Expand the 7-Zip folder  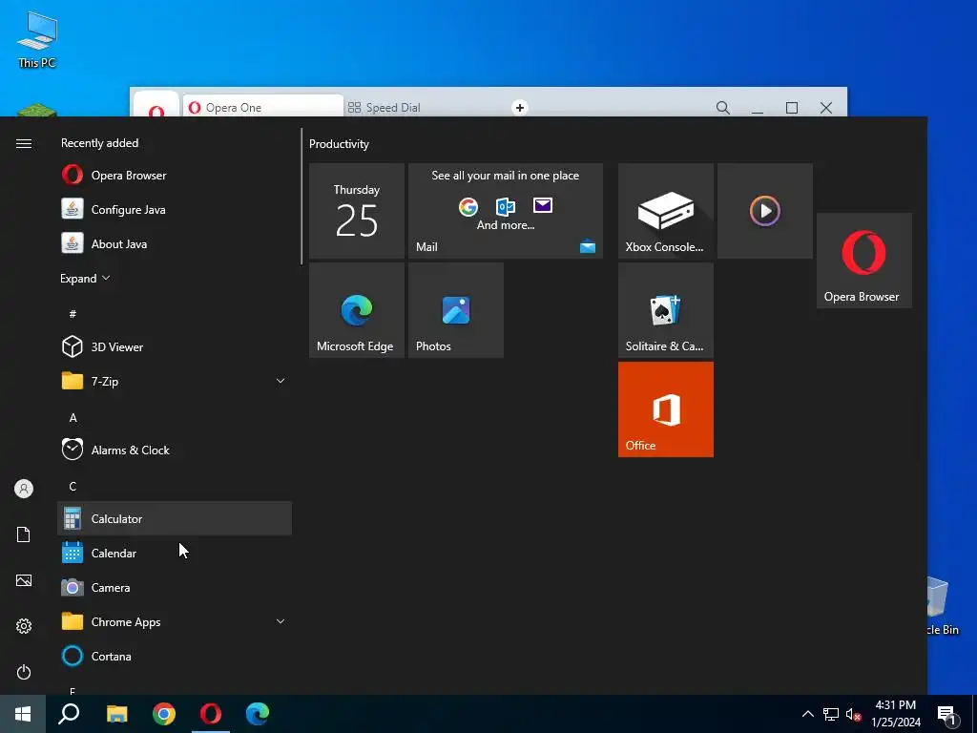(175, 381)
